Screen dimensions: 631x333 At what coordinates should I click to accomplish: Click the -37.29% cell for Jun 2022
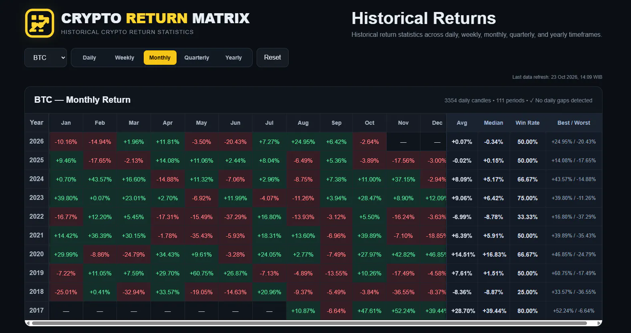pos(235,217)
